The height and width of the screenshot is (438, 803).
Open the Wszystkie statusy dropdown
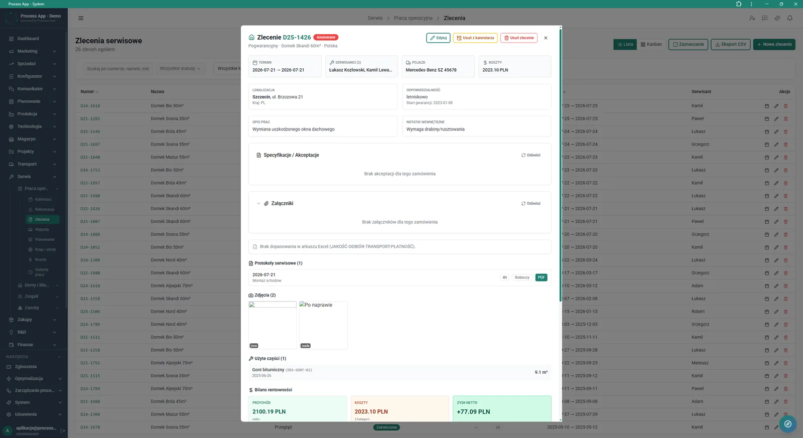pyautogui.click(x=180, y=69)
